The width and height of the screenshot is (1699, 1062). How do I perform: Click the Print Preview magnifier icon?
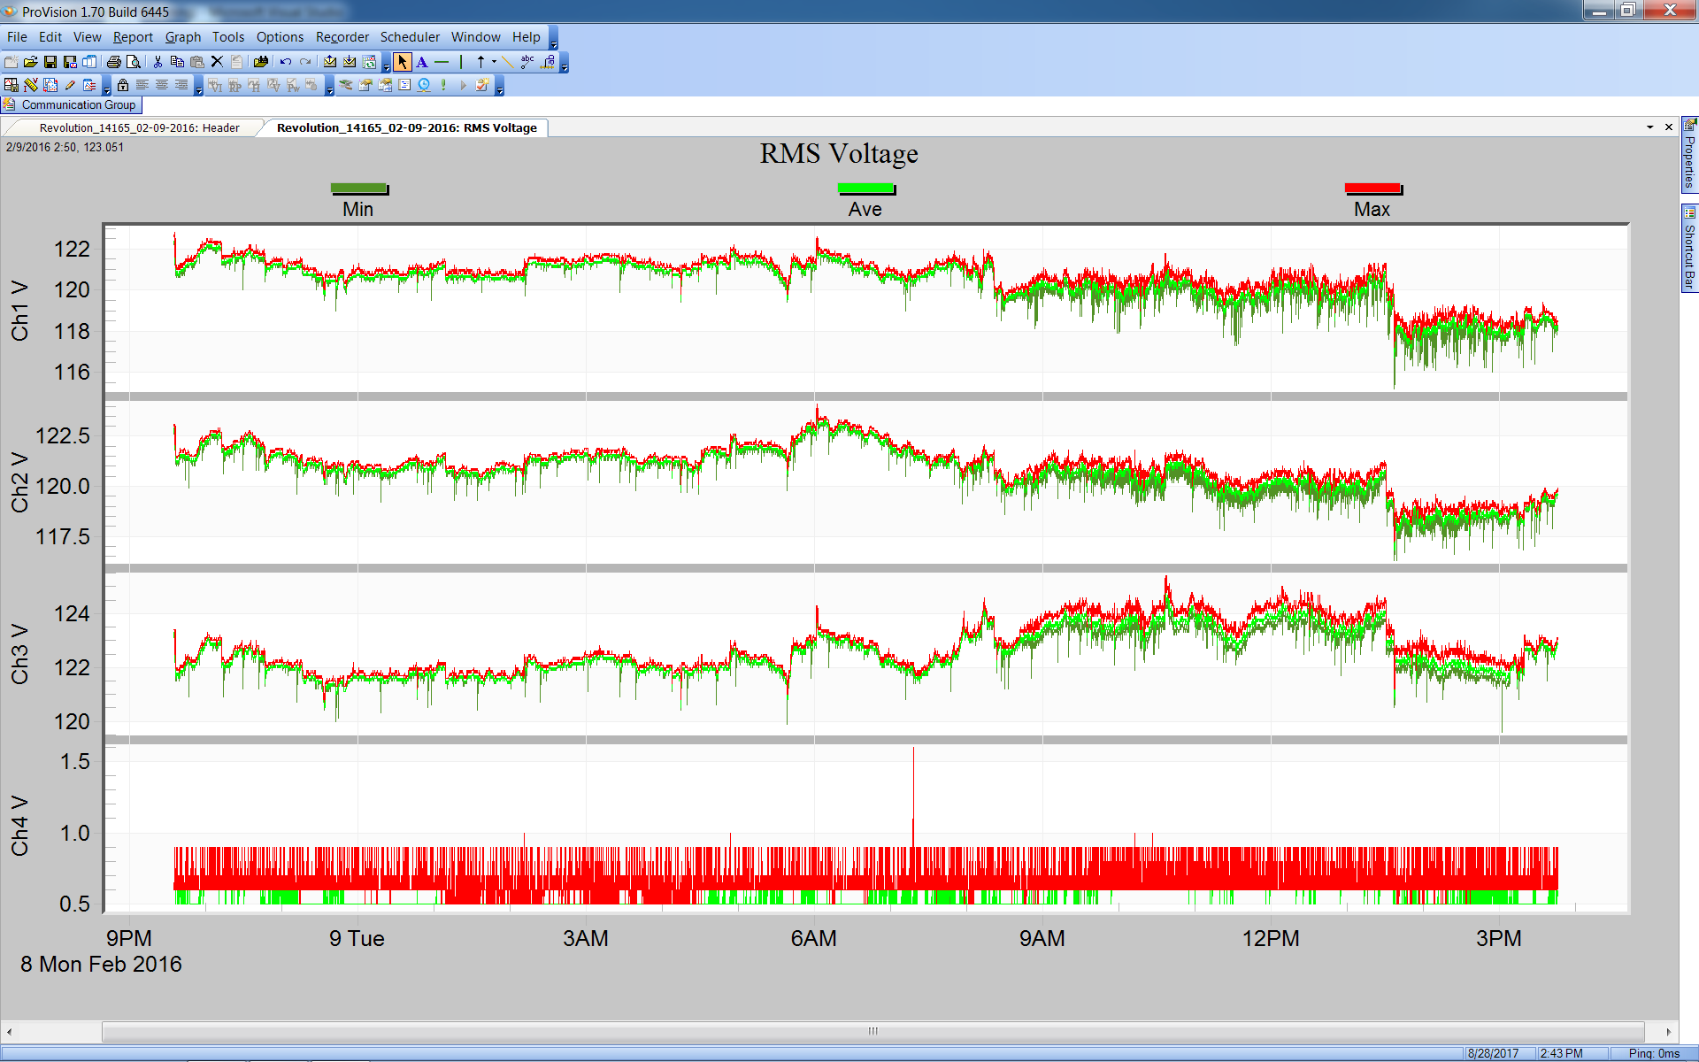coord(133,62)
